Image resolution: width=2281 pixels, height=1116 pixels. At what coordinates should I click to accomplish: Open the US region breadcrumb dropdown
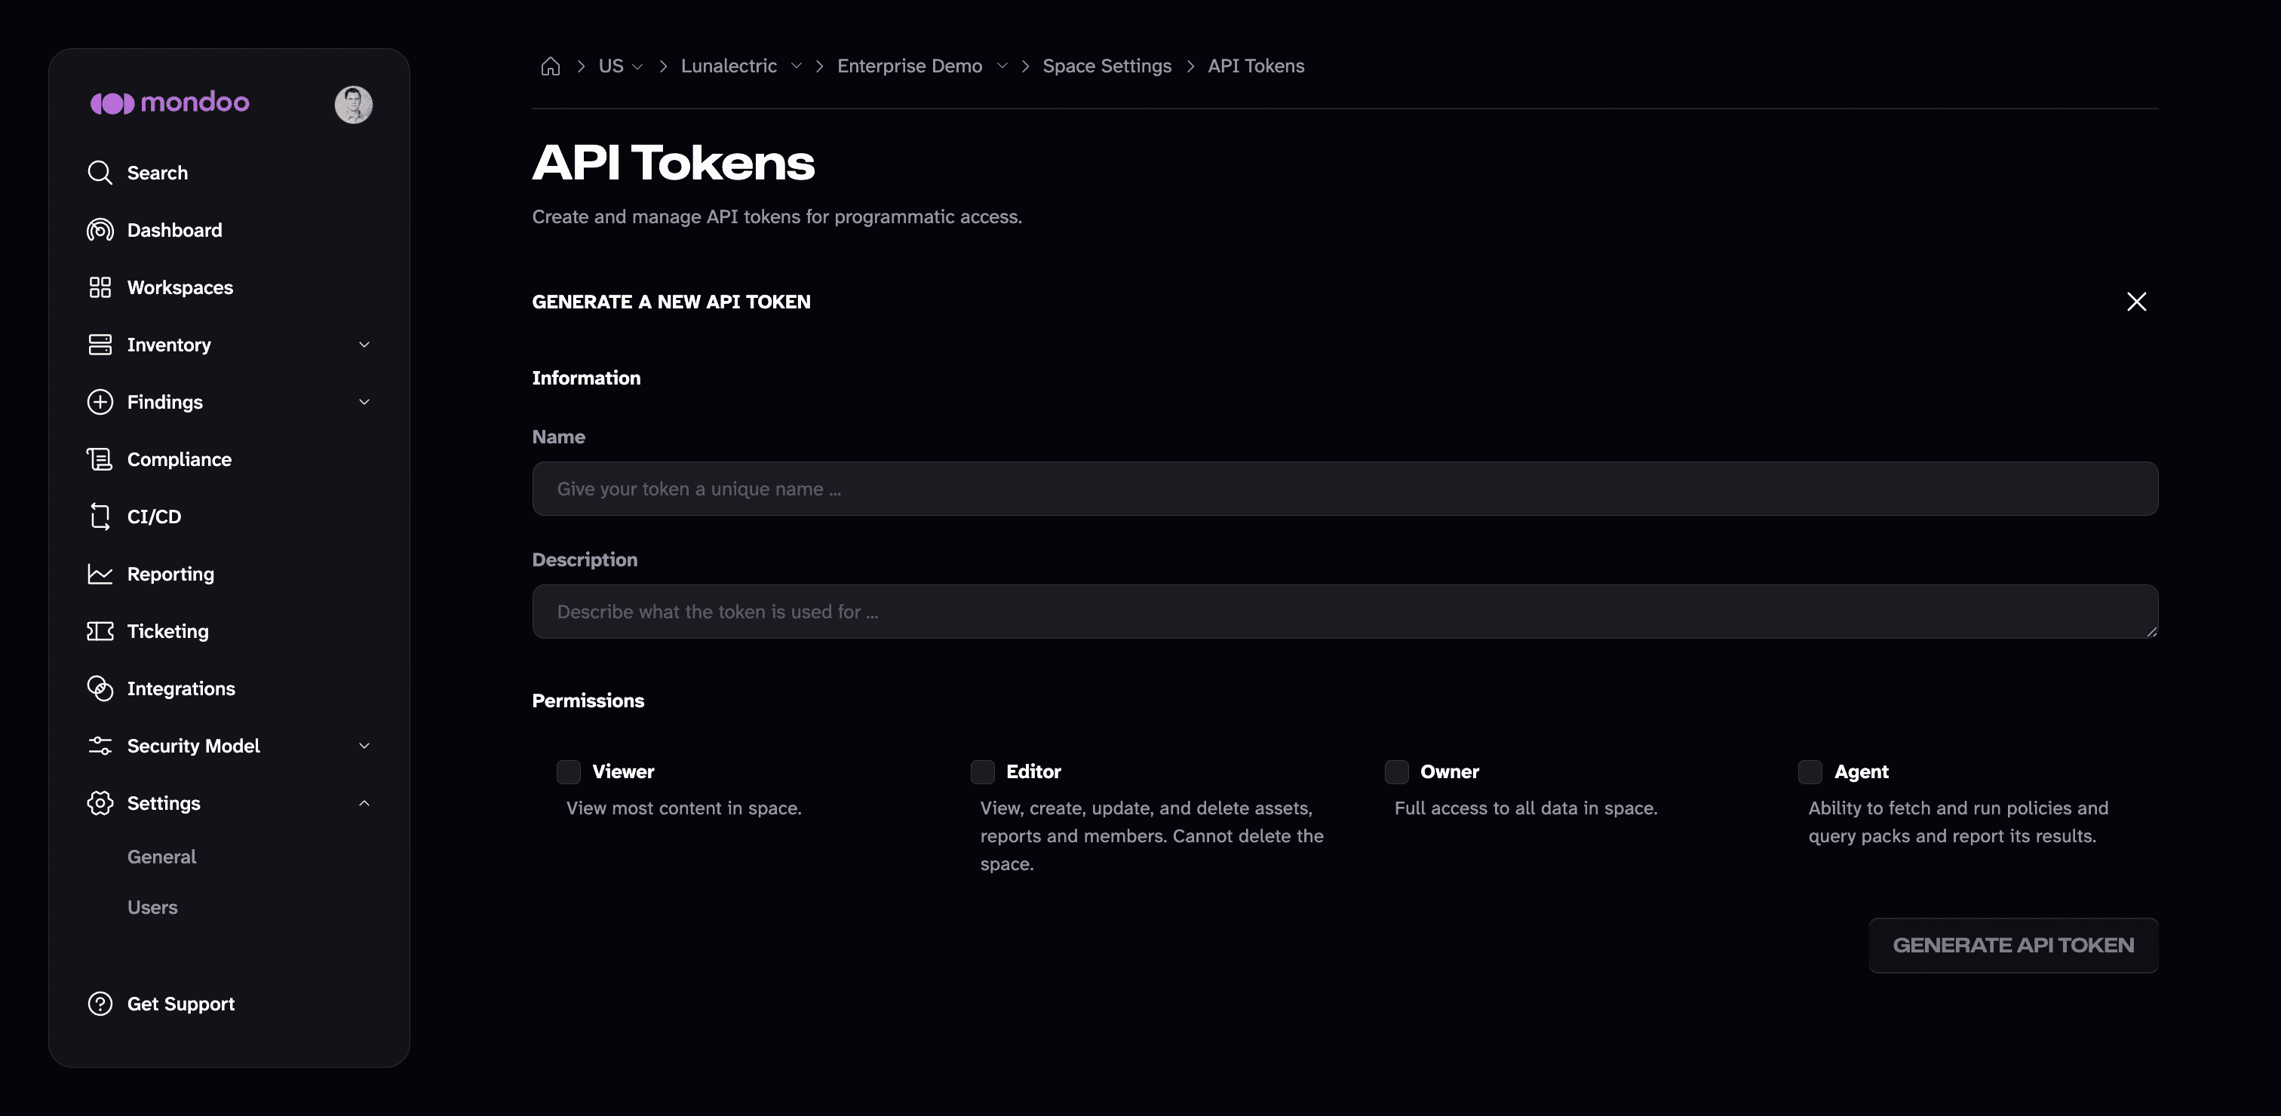click(x=637, y=67)
